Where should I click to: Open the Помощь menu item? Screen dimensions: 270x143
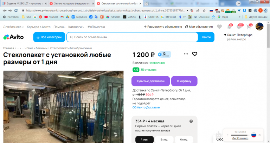(x=59, y=27)
